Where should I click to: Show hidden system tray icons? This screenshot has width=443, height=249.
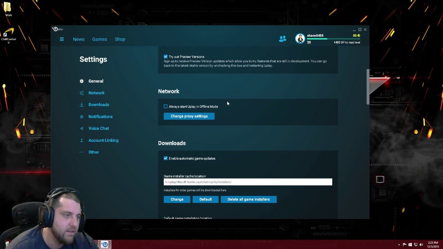coord(399,245)
